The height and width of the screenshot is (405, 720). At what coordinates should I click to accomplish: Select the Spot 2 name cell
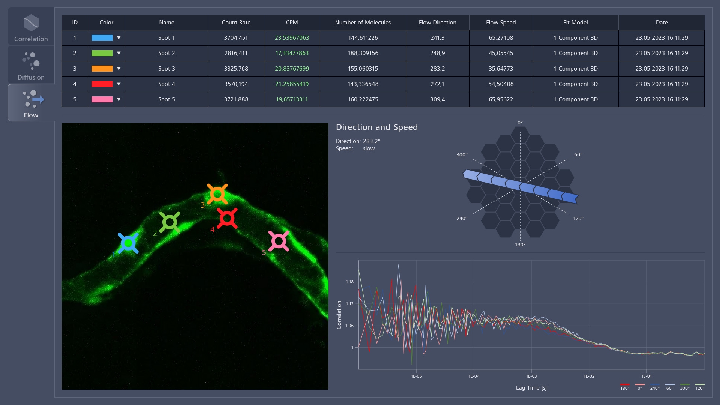(166, 53)
